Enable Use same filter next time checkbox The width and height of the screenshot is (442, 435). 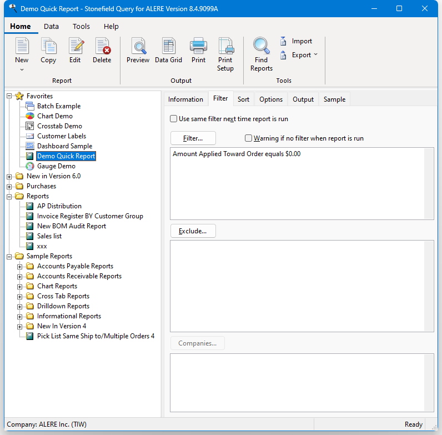(174, 119)
